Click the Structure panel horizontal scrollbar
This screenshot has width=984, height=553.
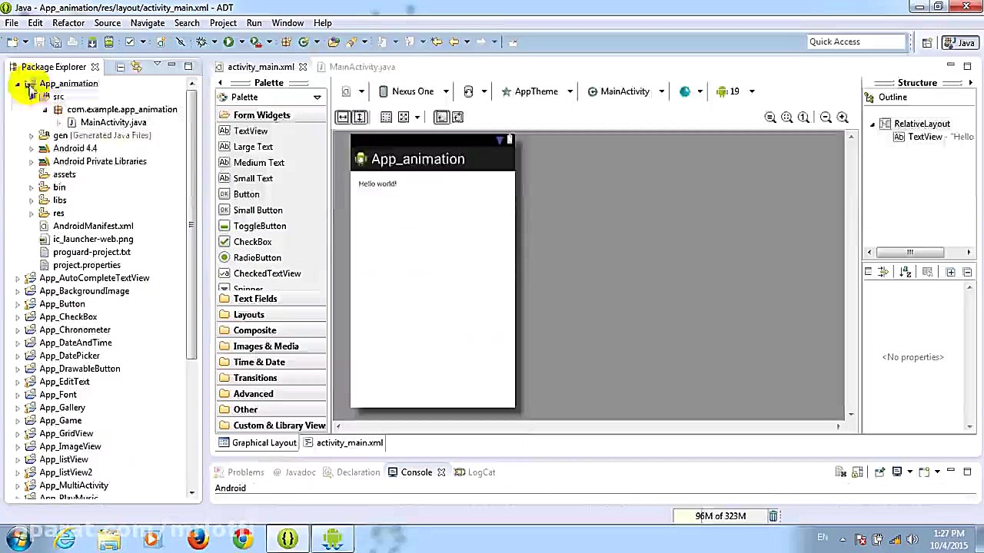coord(909,253)
